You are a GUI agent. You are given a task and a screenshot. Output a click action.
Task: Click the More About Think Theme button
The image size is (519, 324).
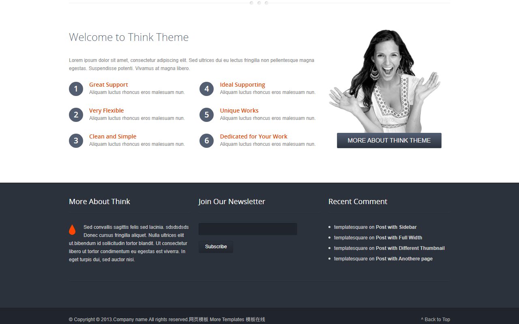pos(389,141)
